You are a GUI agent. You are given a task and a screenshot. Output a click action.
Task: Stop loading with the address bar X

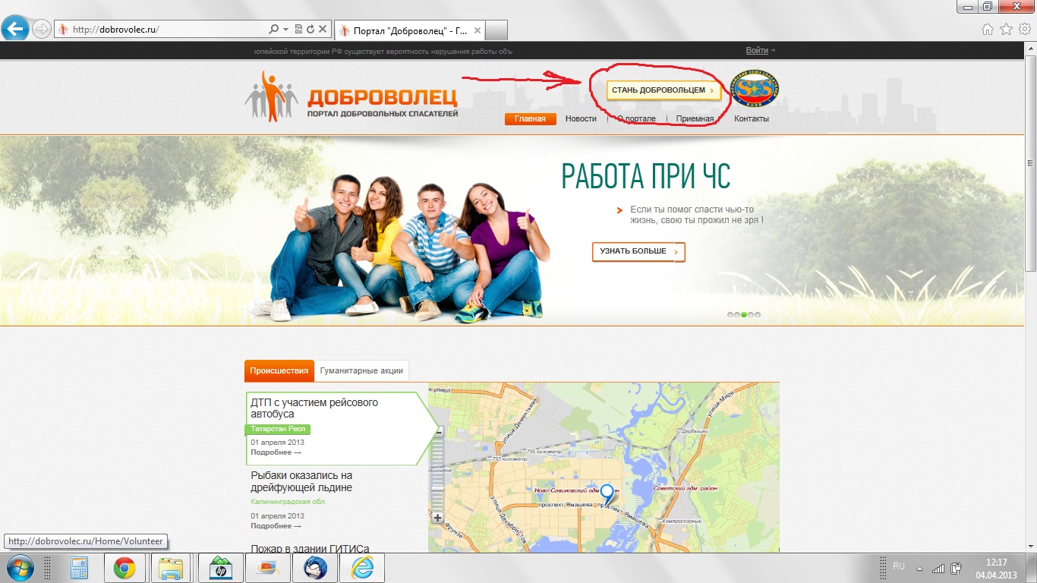323,30
